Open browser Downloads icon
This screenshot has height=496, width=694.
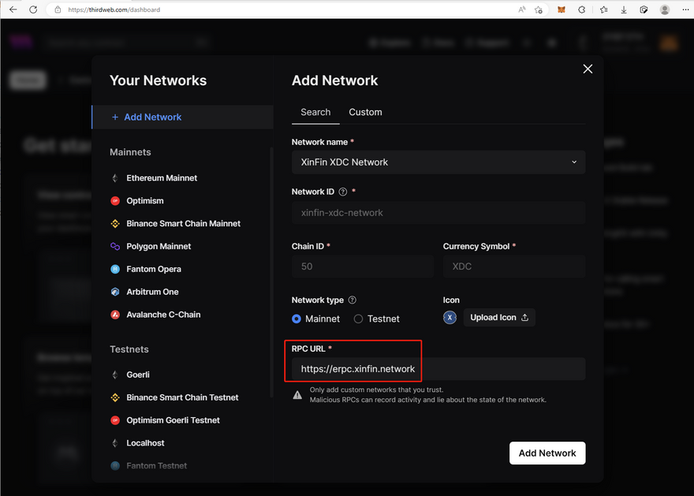tap(624, 9)
